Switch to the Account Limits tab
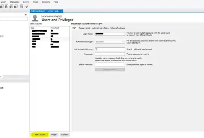Image resolution: width=204 pixels, height=138 pixels. coord(85,28)
